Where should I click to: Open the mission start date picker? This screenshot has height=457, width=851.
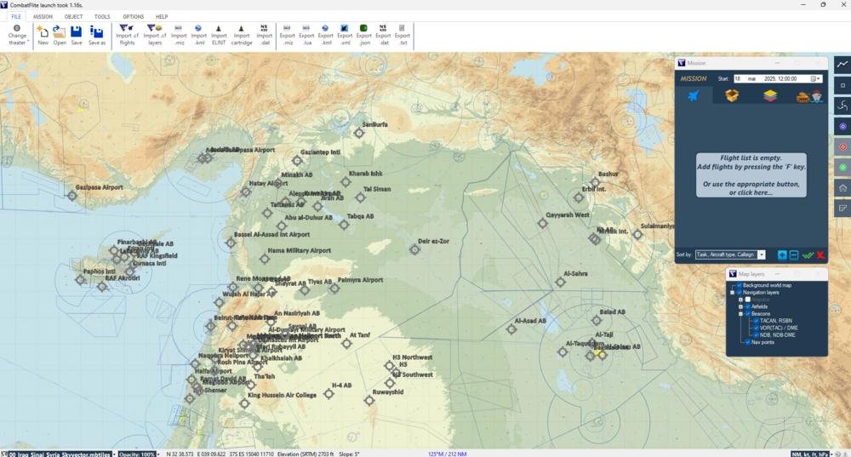(x=814, y=78)
